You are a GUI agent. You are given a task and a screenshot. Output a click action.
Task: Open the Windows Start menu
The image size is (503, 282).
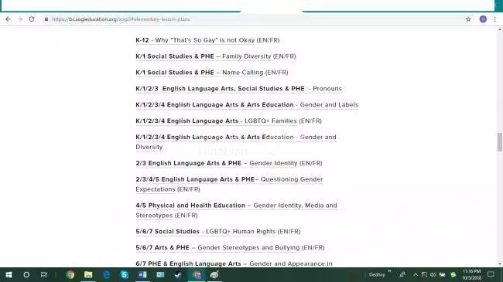click(9, 274)
